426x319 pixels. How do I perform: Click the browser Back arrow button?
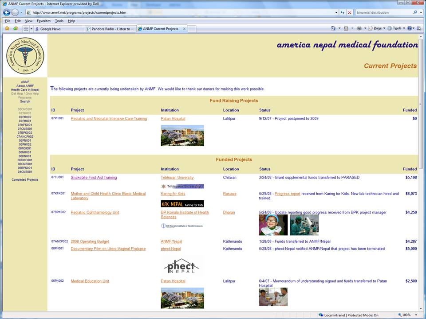point(6,12)
